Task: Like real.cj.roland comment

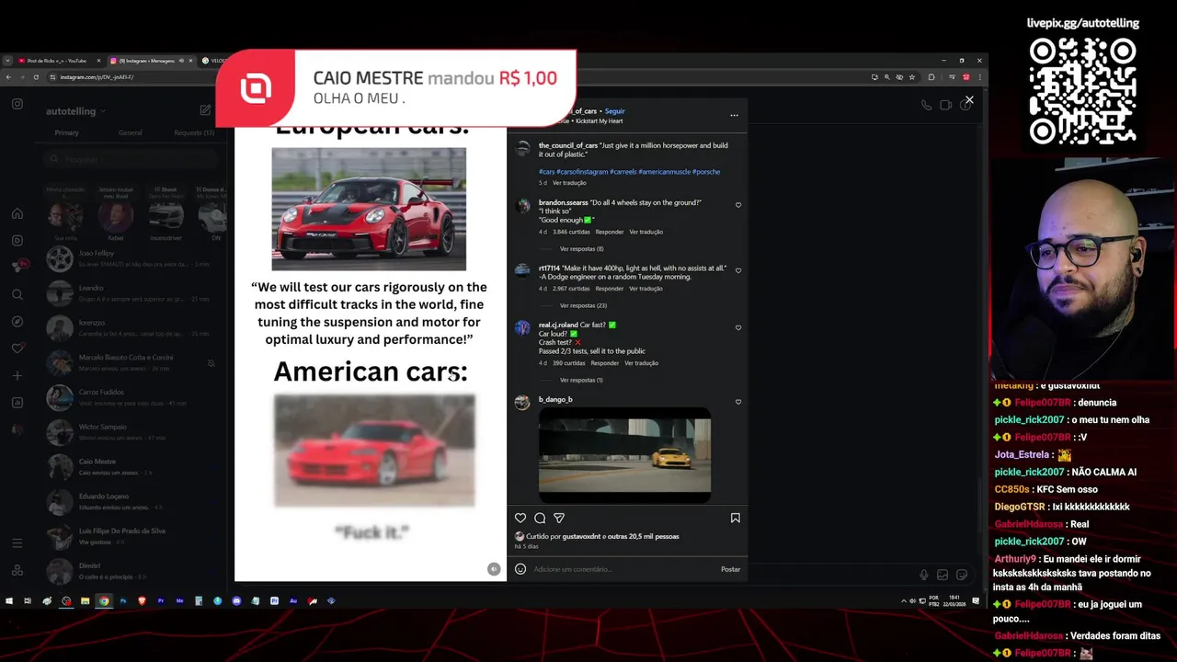Action: [738, 327]
